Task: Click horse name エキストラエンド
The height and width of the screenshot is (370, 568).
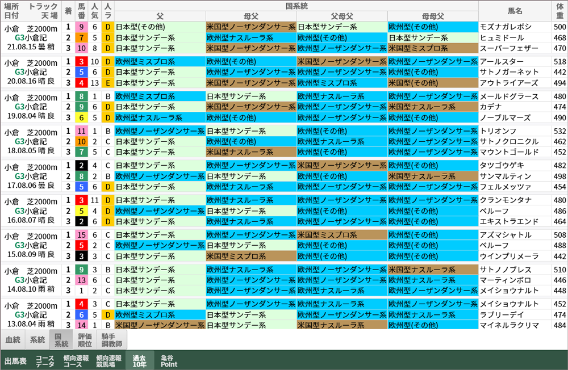Action: 509,221
